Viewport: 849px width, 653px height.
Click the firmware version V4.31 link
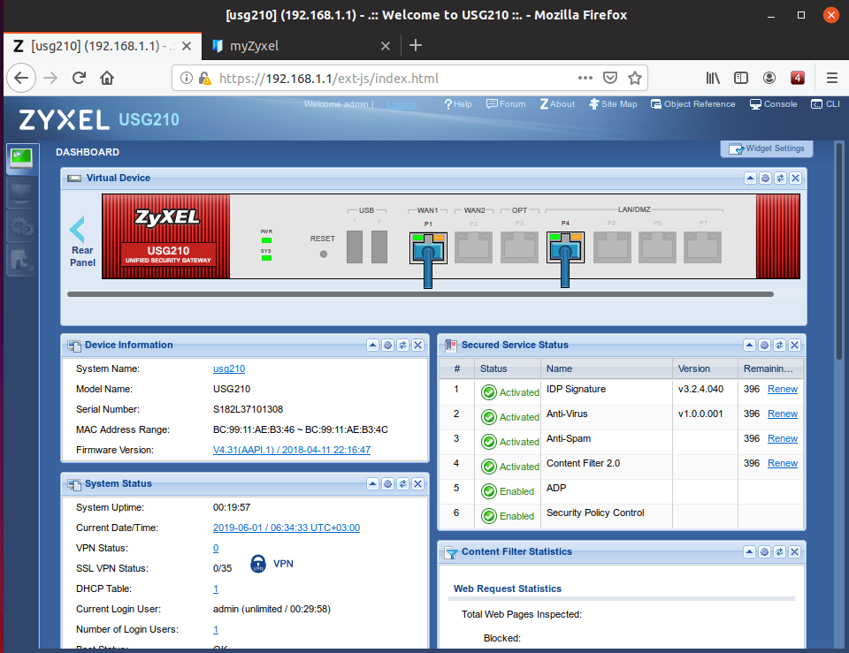[292, 450]
